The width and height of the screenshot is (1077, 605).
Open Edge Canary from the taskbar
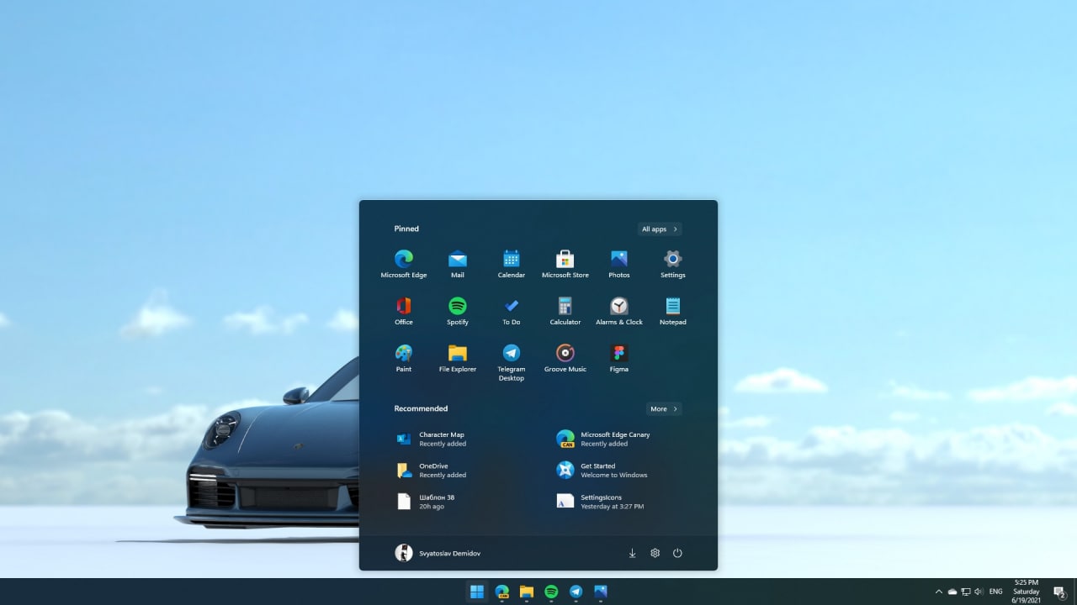point(502,592)
